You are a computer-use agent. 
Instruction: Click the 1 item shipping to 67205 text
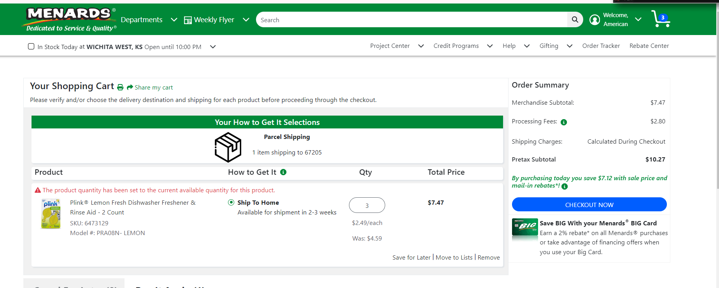click(287, 153)
